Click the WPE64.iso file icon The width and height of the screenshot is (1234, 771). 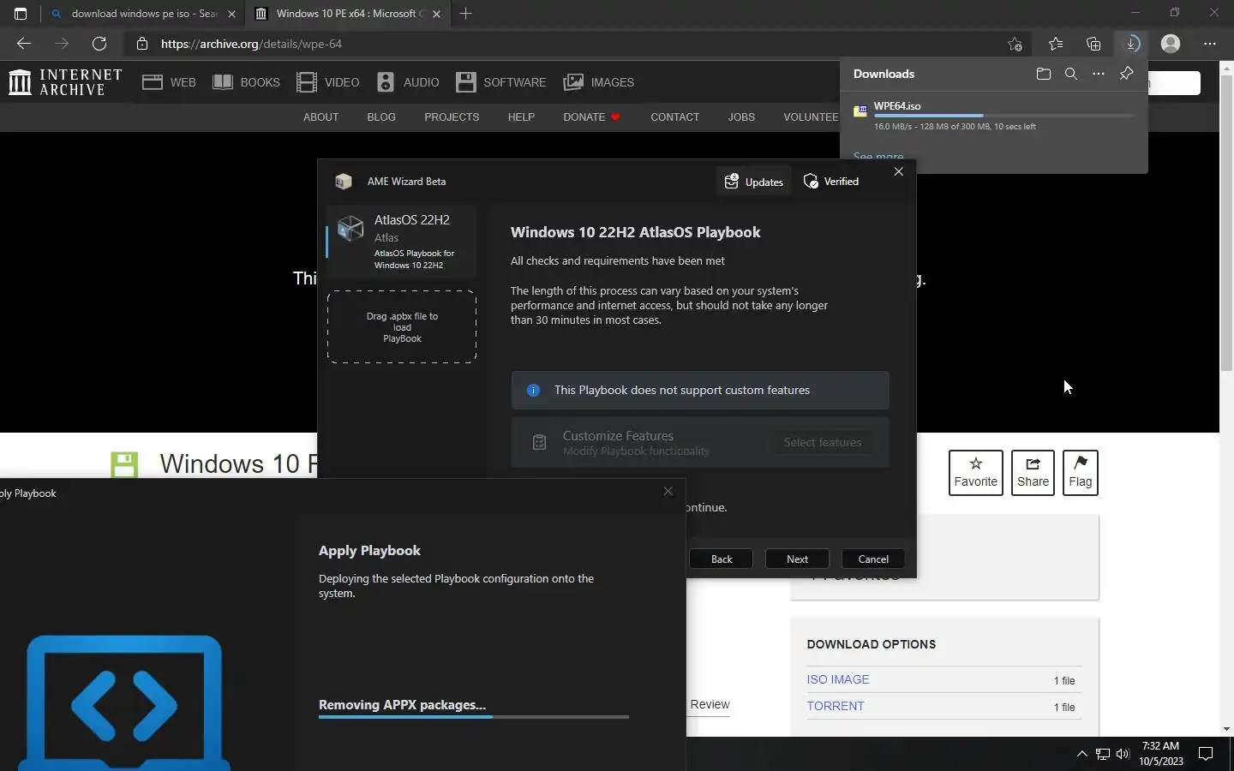tap(860, 111)
